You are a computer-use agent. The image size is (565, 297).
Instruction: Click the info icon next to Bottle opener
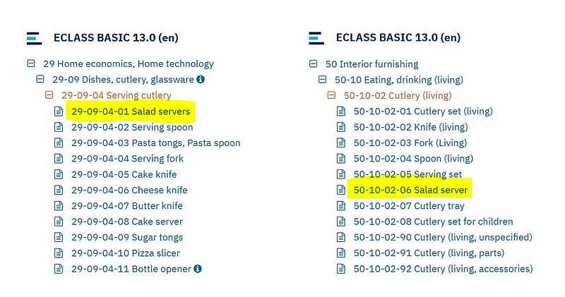click(198, 269)
